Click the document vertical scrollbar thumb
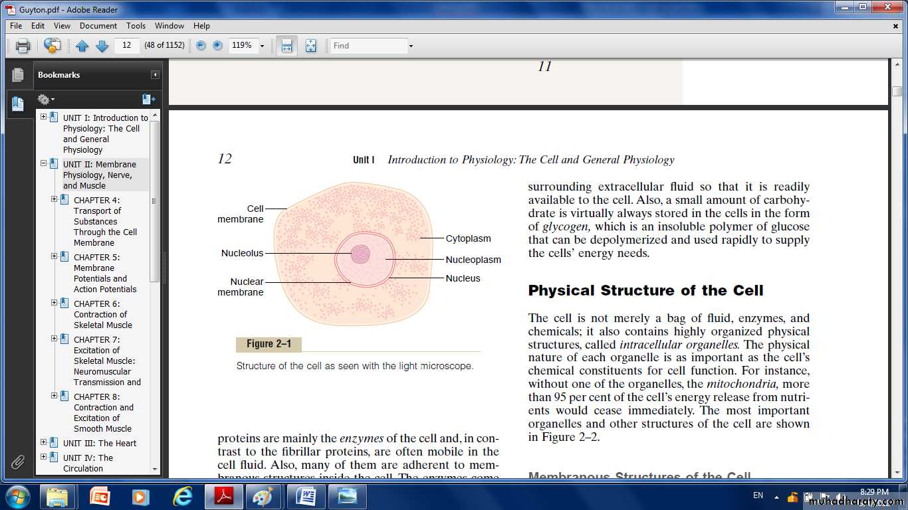908x510 pixels. (x=897, y=91)
